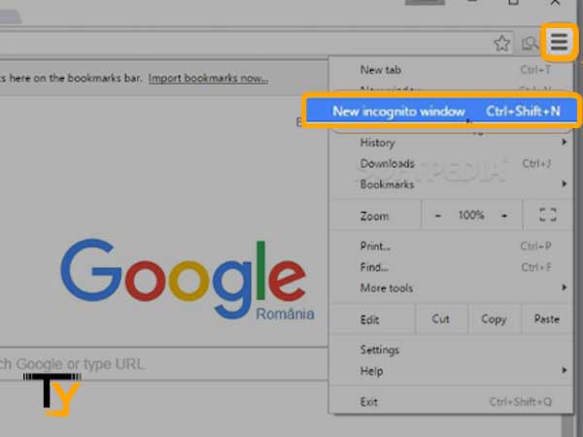Screen dimensions: 583x437
Task: Choose Exit from the menu
Action: click(451, 402)
